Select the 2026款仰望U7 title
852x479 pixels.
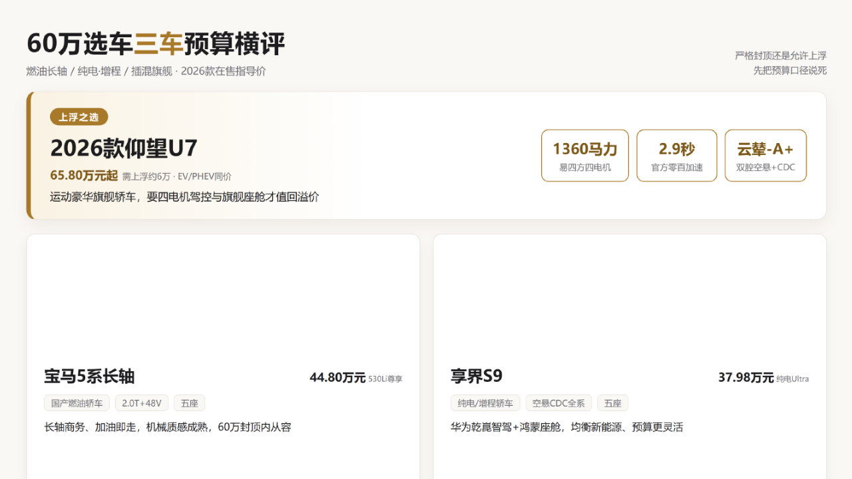[124, 148]
